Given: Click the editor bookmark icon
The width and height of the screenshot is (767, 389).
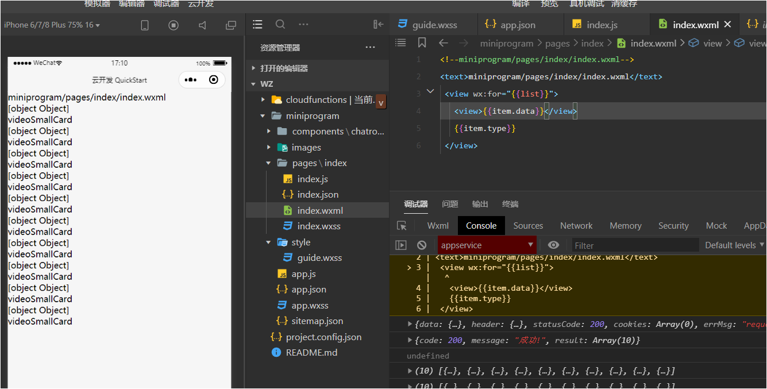Looking at the screenshot, I should (x=422, y=43).
